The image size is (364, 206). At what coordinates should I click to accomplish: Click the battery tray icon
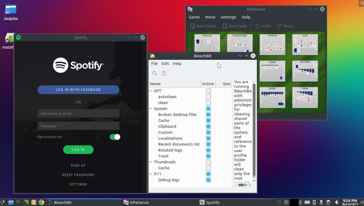(x=307, y=202)
